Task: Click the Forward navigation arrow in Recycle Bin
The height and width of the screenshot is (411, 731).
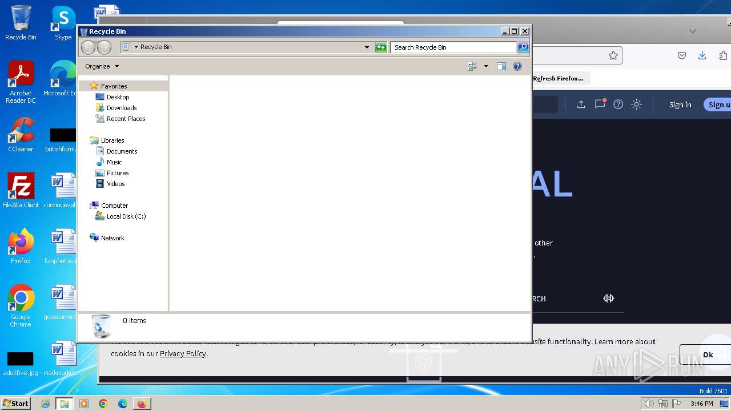Action: pyautogui.click(x=104, y=47)
